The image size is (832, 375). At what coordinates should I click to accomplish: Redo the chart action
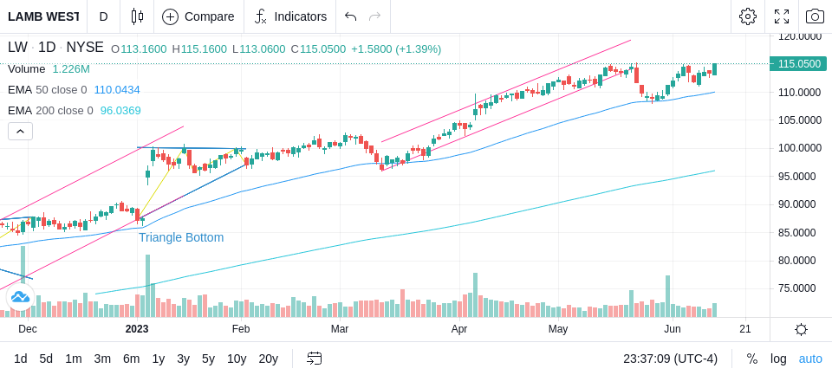click(x=375, y=16)
